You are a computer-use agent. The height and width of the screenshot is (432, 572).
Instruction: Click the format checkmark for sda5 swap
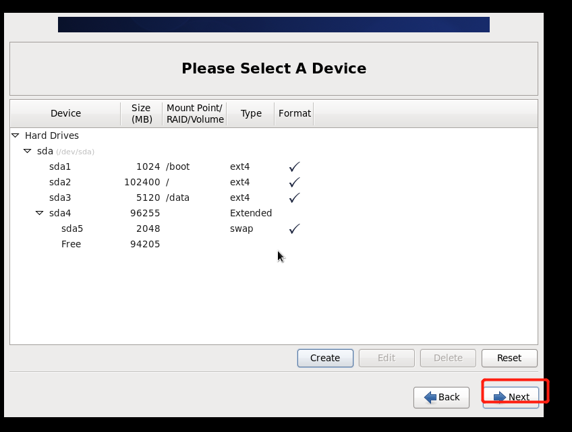pyautogui.click(x=294, y=228)
